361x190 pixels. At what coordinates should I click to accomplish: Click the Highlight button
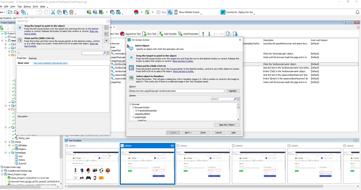tap(232, 91)
